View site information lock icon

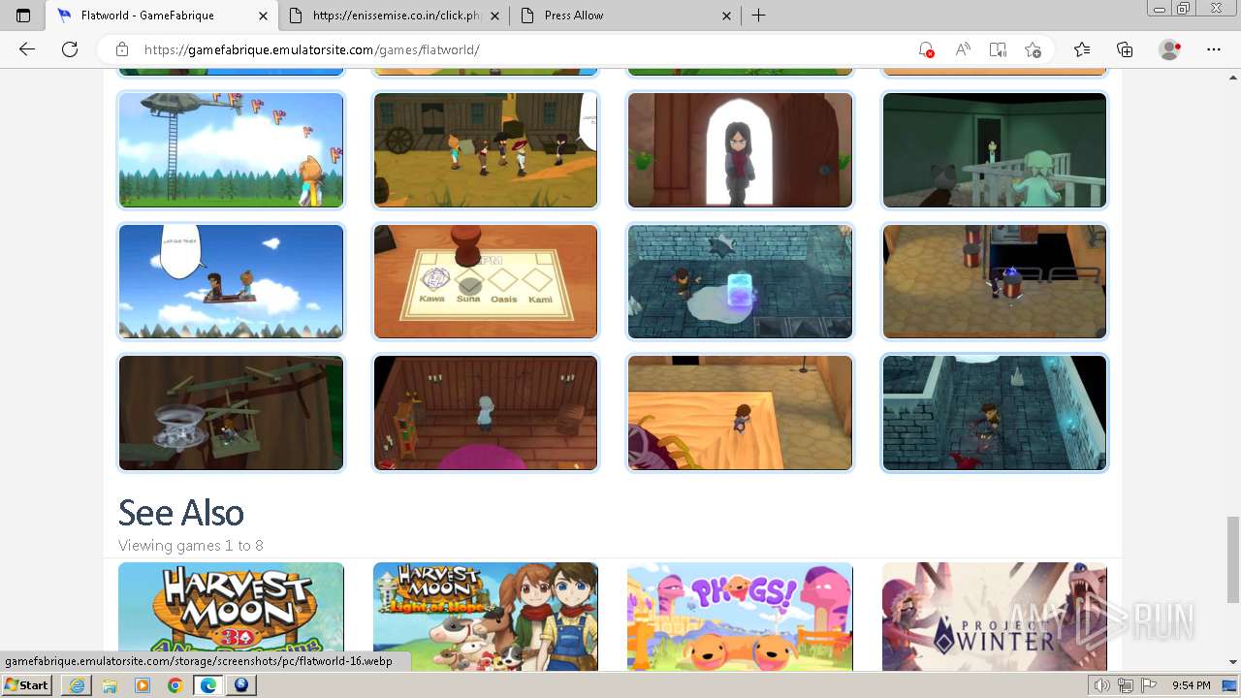tap(122, 49)
